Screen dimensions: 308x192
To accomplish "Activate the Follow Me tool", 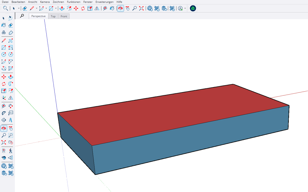I will pos(11,84).
